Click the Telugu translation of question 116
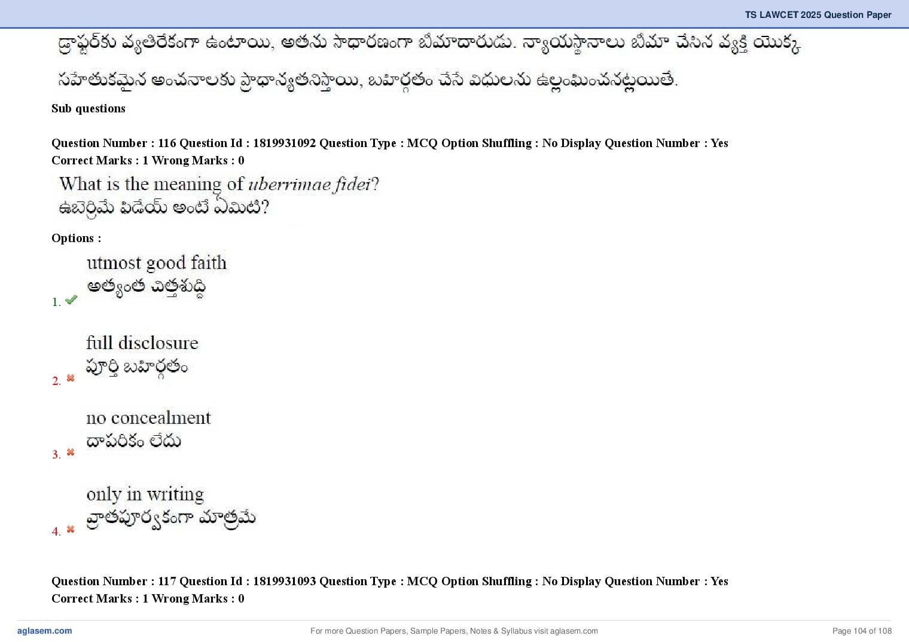This screenshot has height=642, width=909. (x=164, y=207)
